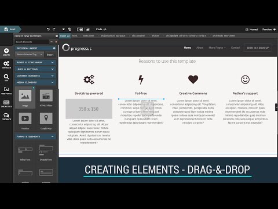Expand the Boxes & Containers section
The width and height of the screenshot is (278, 209).
35,63
